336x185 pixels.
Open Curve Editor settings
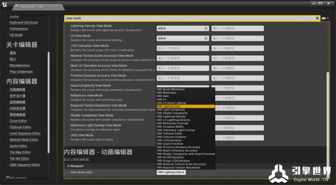18,121
